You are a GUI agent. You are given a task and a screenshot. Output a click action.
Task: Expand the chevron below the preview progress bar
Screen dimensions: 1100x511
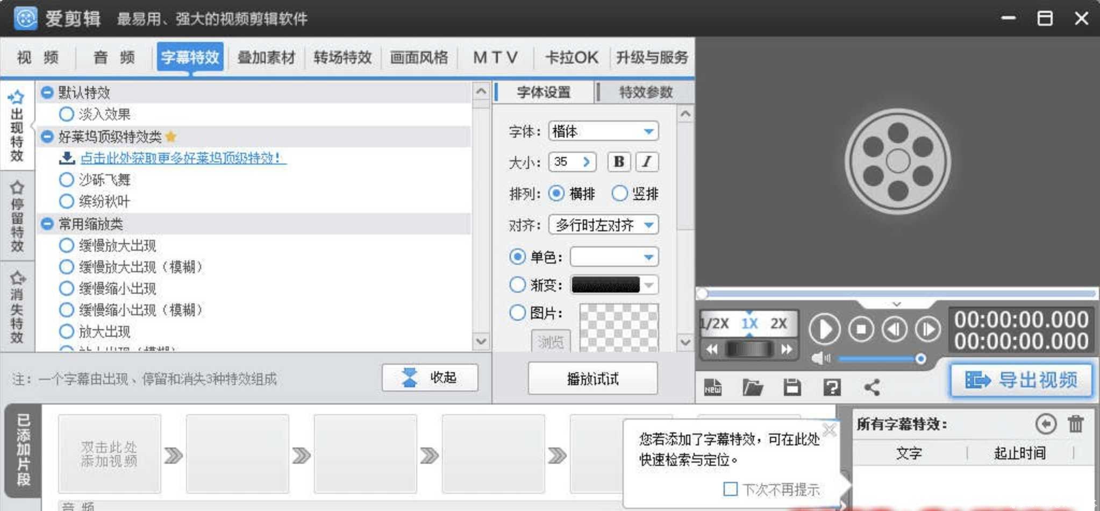pyautogui.click(x=896, y=304)
